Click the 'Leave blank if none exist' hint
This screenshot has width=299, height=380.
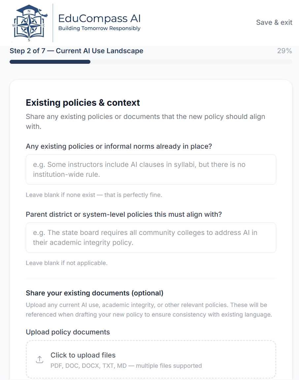point(94,195)
